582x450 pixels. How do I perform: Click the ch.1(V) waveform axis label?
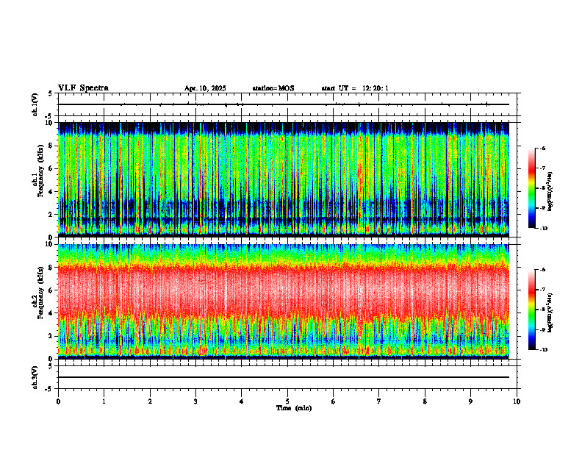(35, 104)
